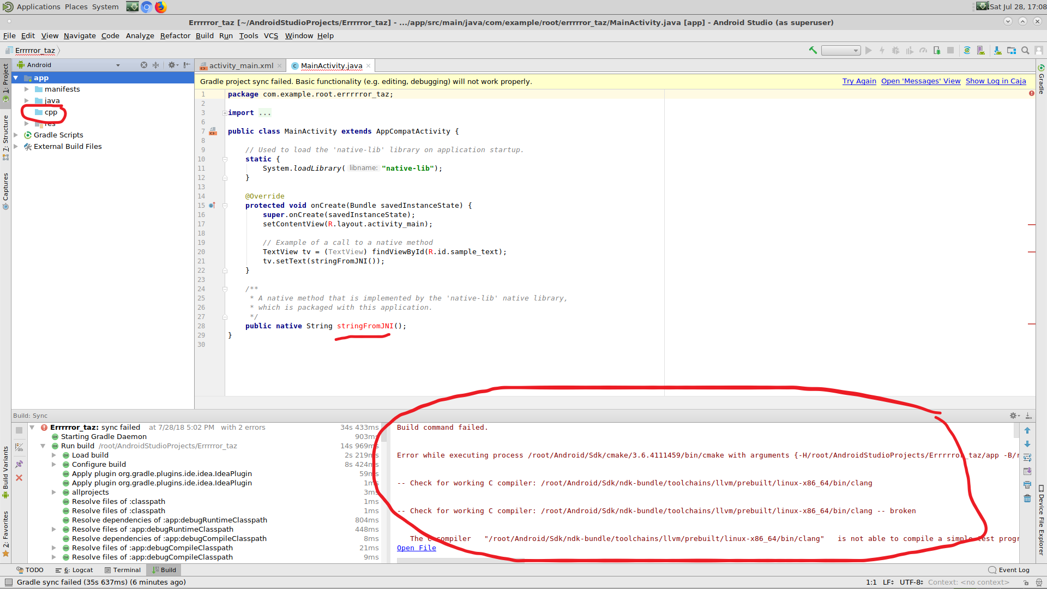
Task: Open the AVD Manager toolbar icon
Action: coord(981,50)
